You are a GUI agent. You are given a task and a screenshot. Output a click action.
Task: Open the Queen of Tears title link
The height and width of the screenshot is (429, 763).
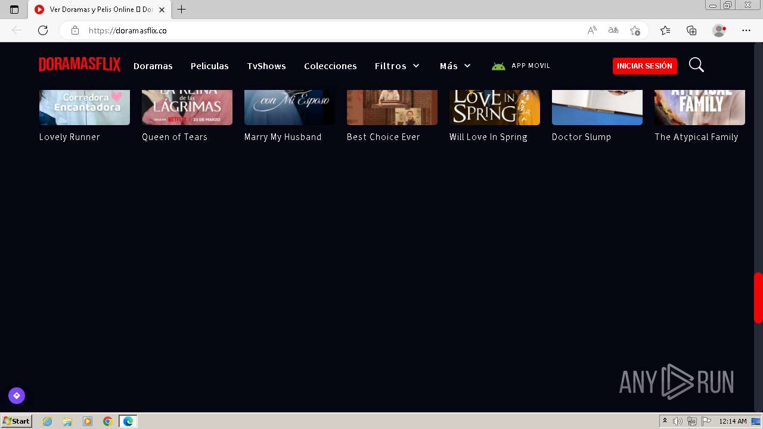(175, 137)
